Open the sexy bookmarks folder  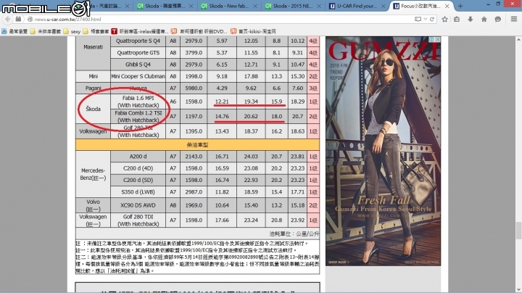coord(72,31)
